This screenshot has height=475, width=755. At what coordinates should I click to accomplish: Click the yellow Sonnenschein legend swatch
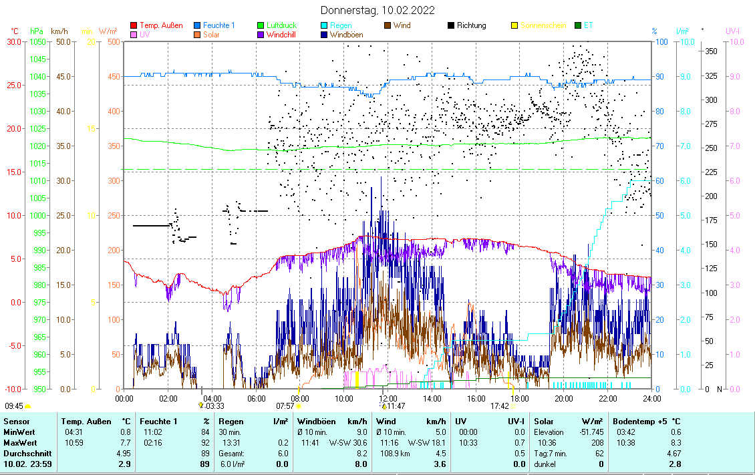(514, 26)
